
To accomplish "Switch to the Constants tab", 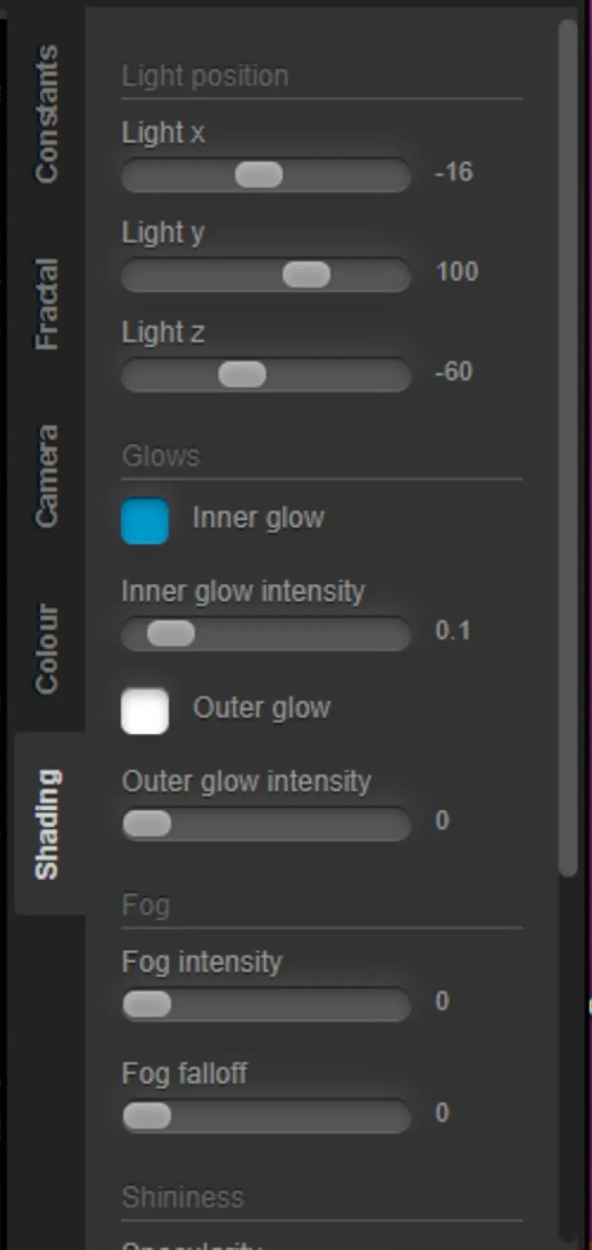I will [47, 114].
